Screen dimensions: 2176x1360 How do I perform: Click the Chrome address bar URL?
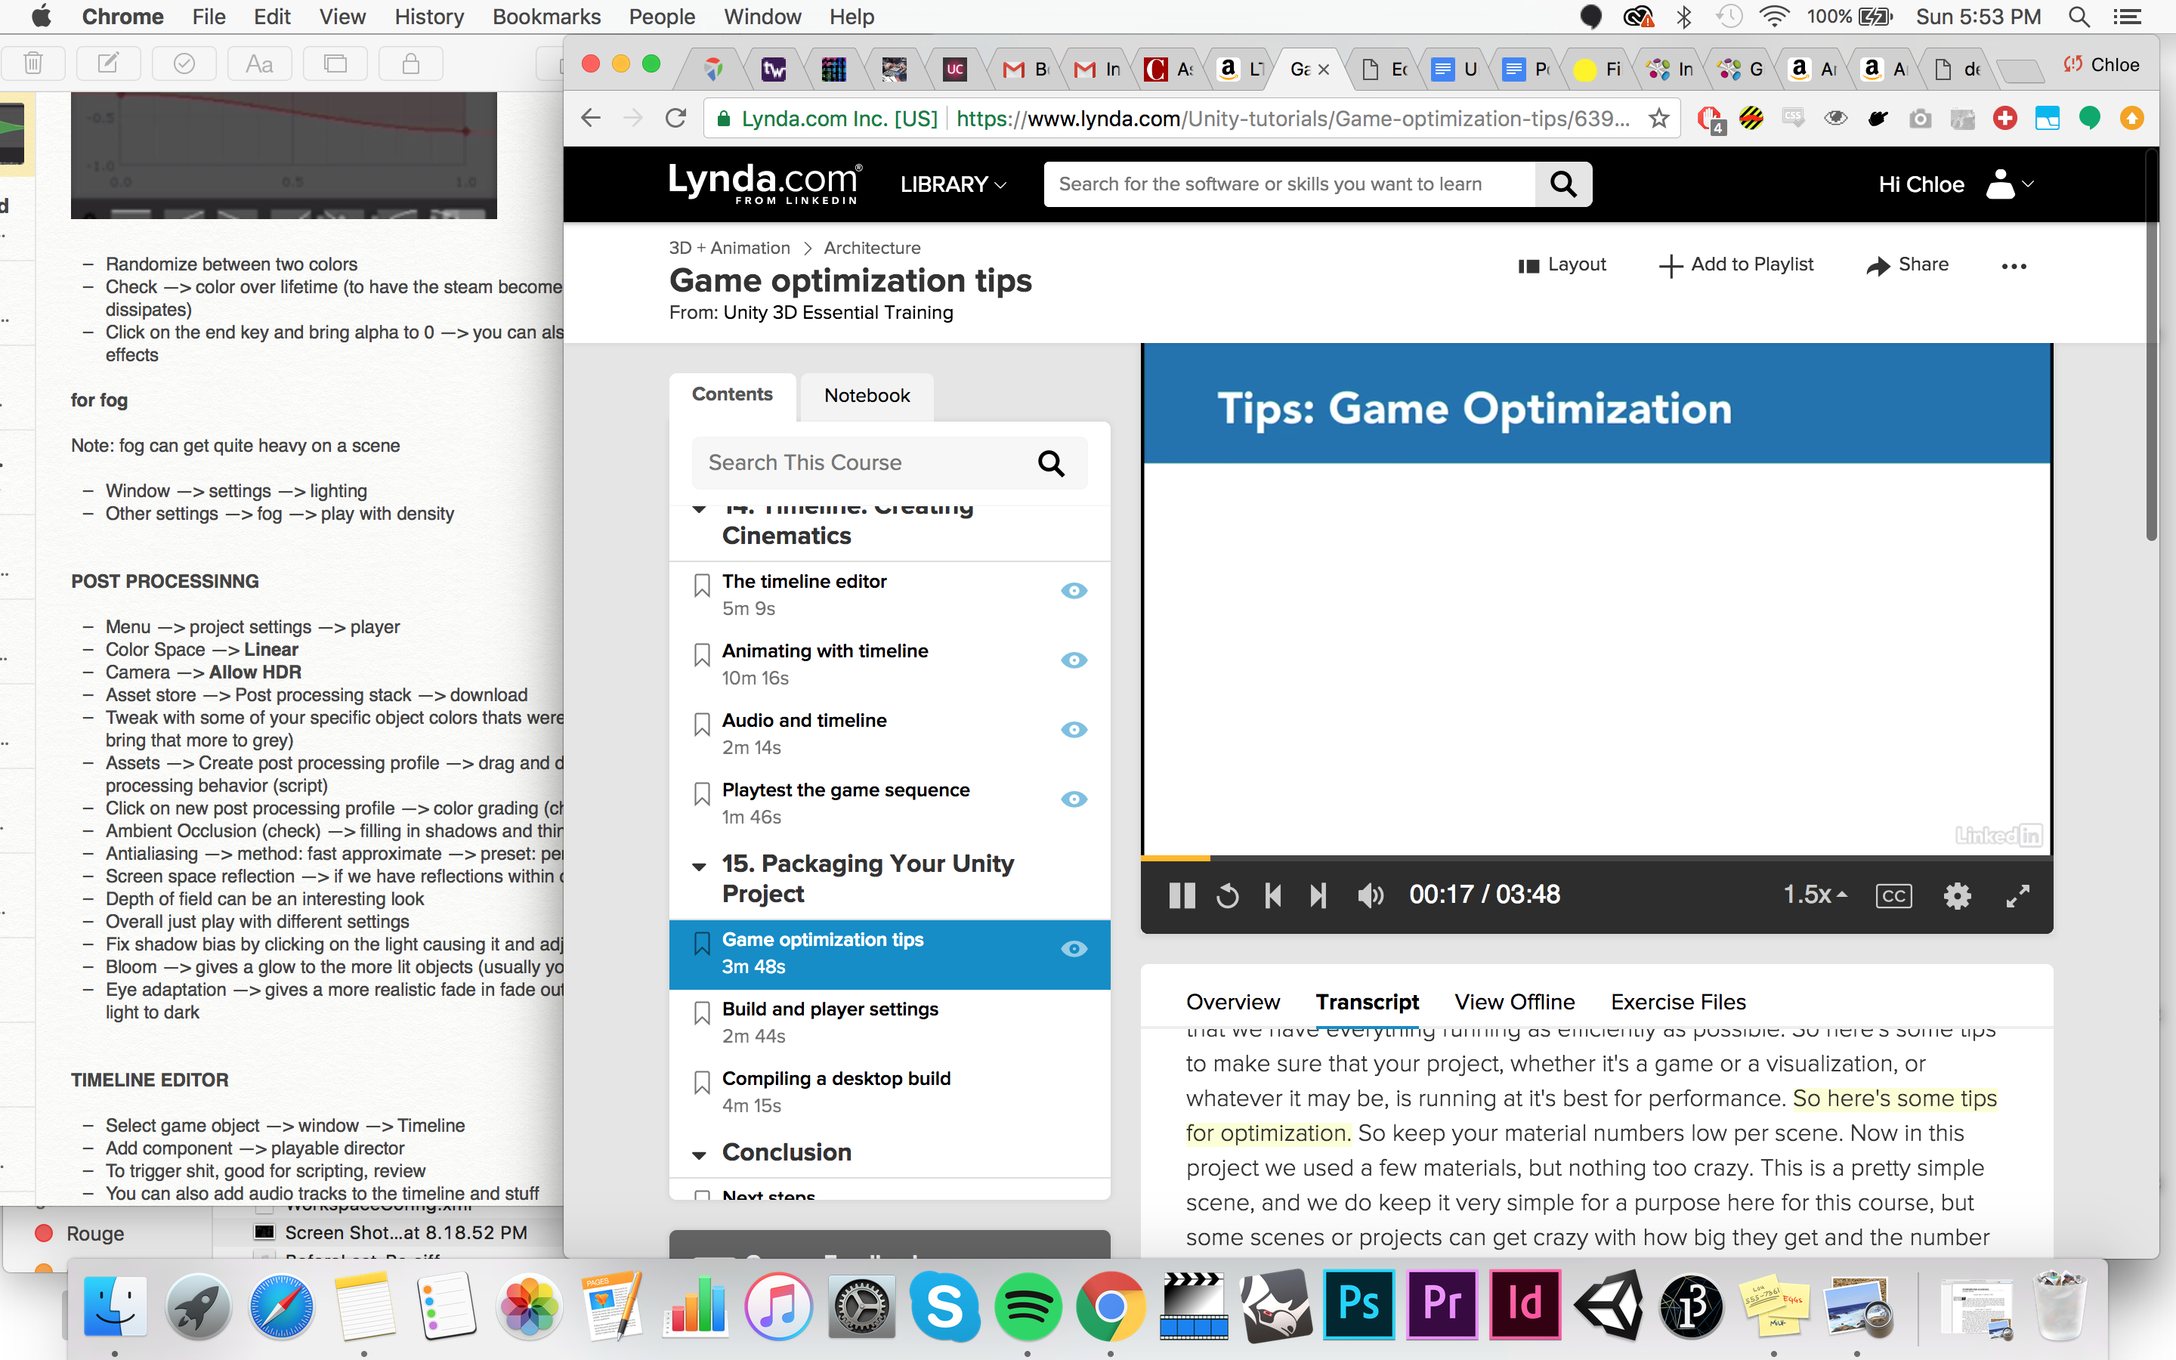pyautogui.click(x=1292, y=119)
